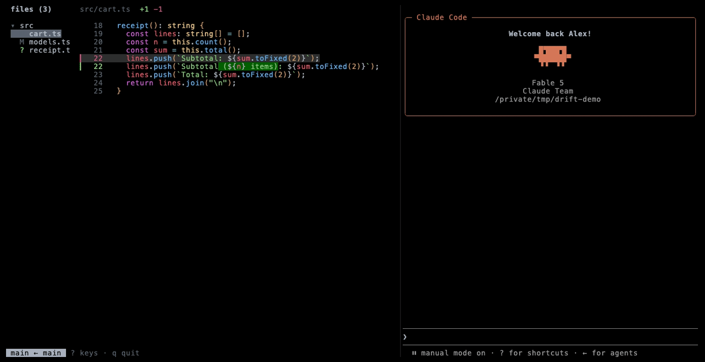Click the removed line 22 in the diff
The image size is (705, 362).
[200, 58]
